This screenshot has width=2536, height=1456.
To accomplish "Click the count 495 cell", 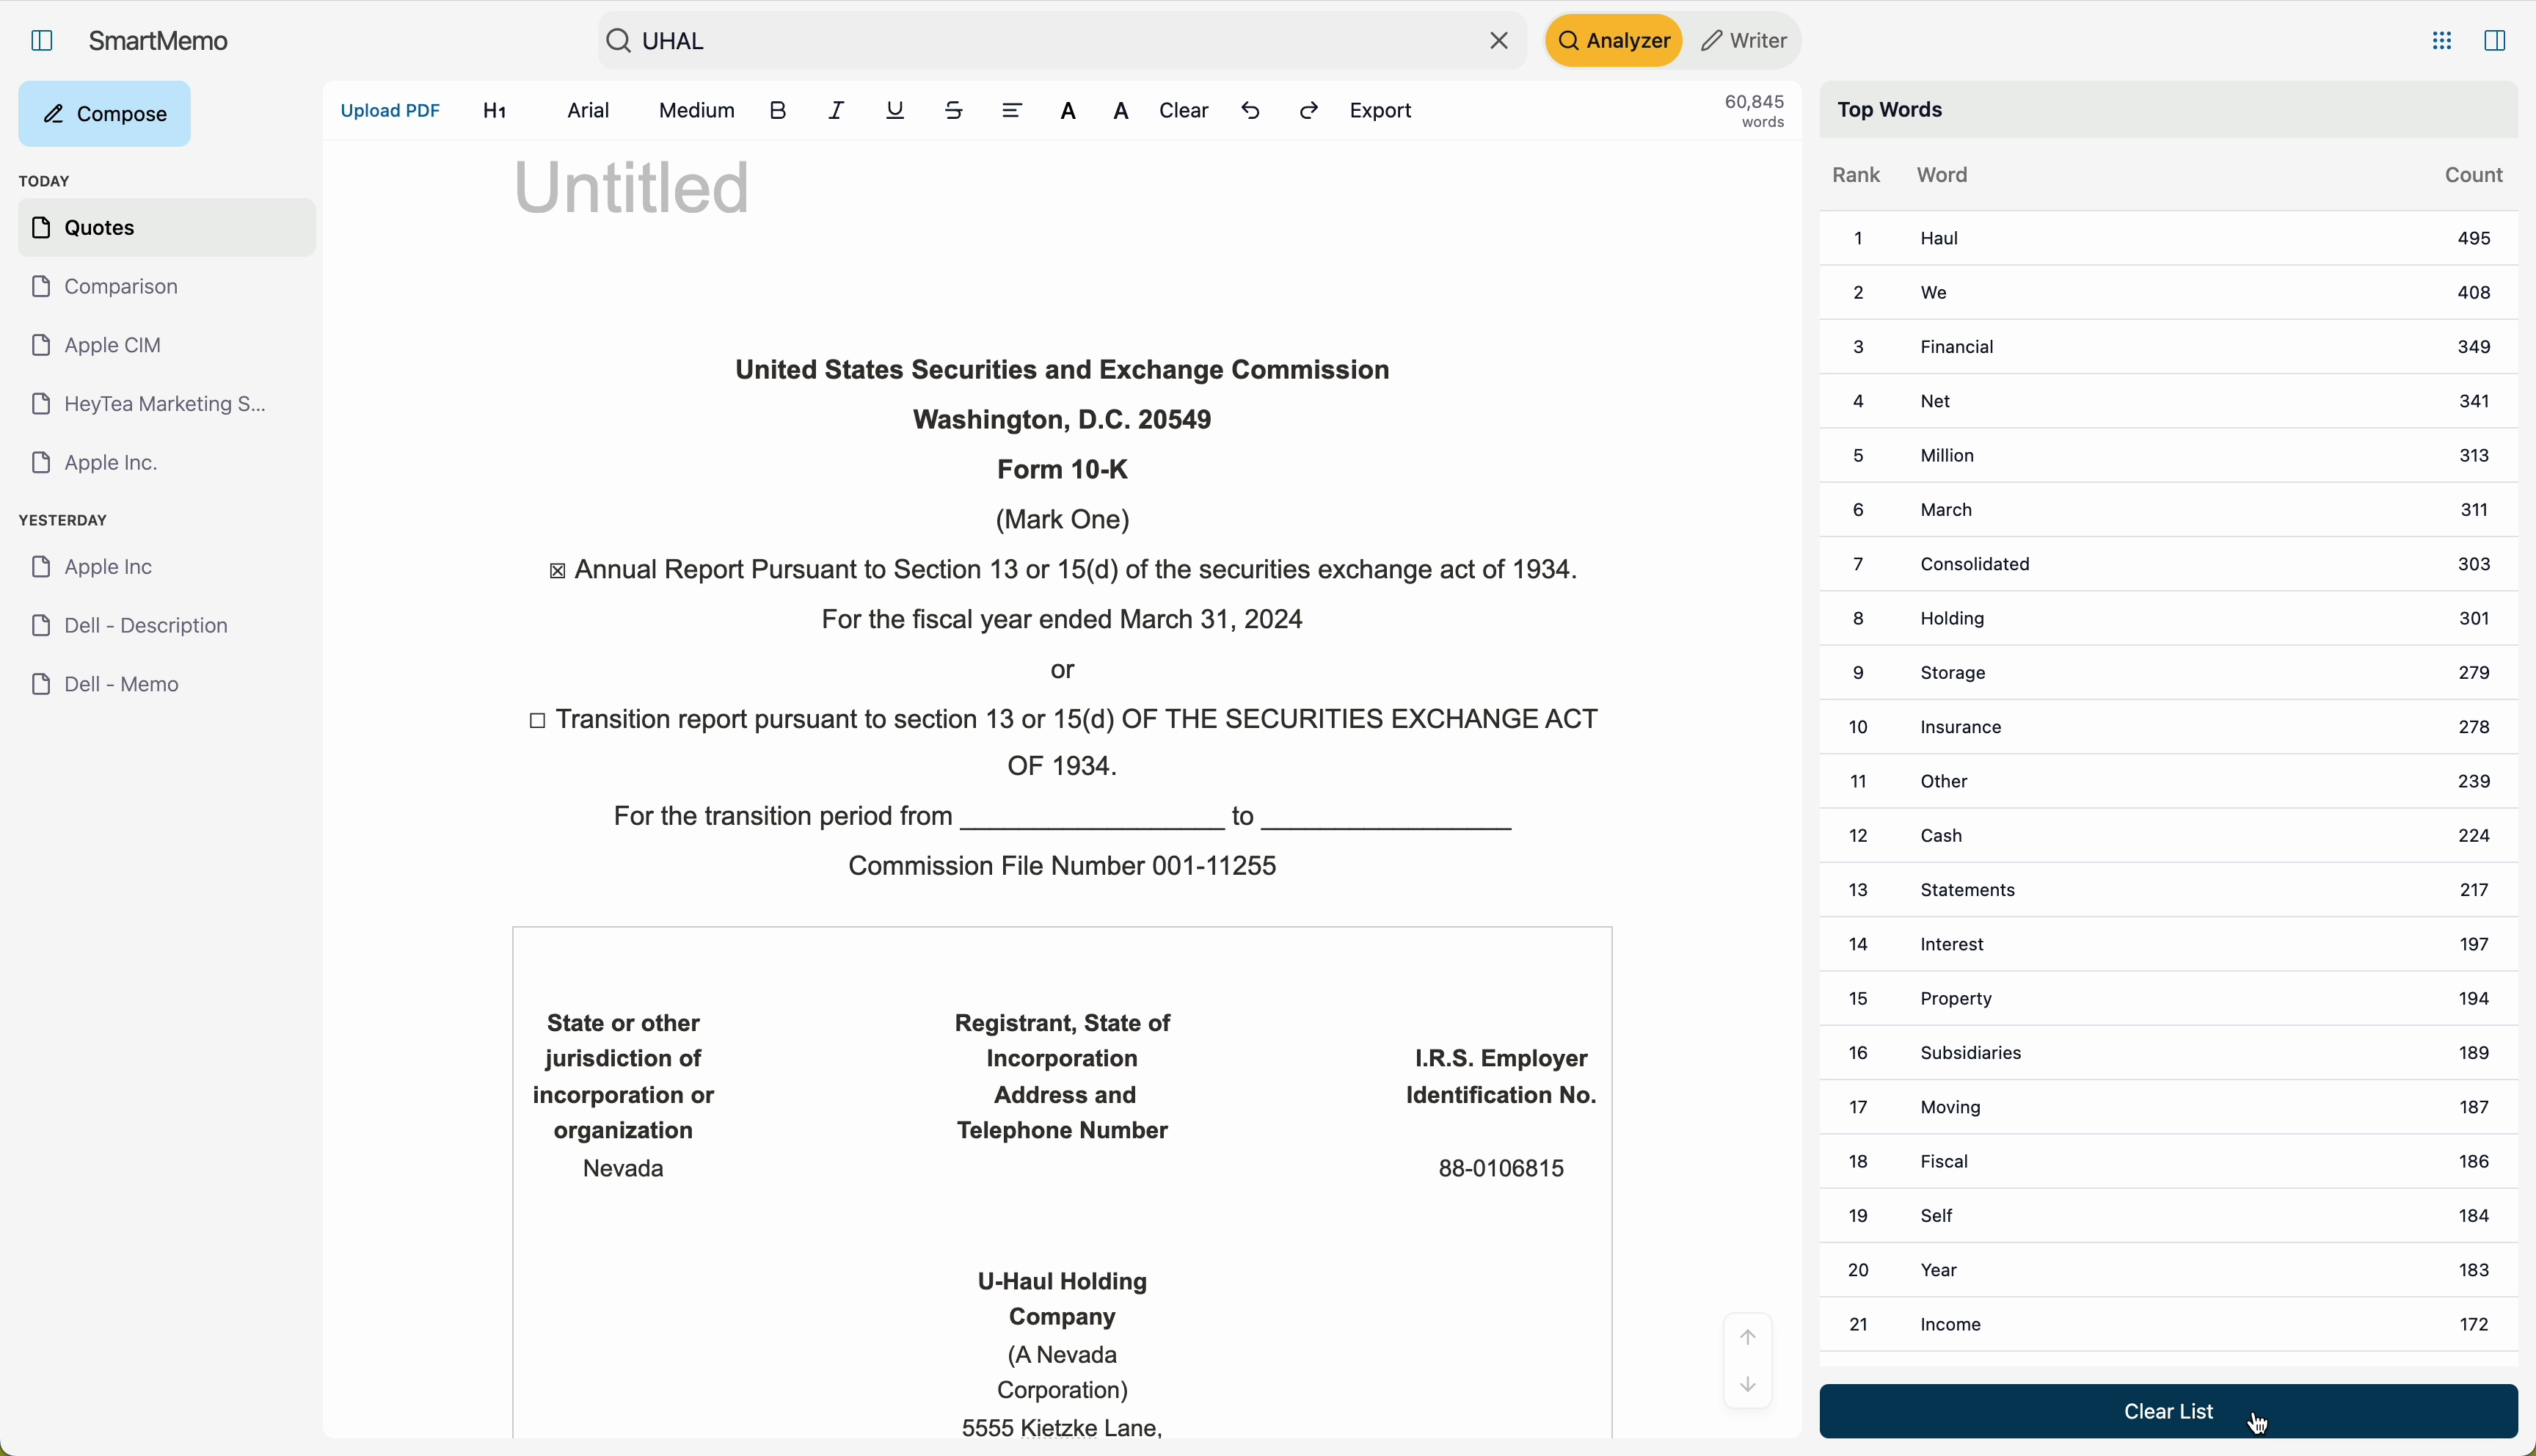I will coord(2473,239).
